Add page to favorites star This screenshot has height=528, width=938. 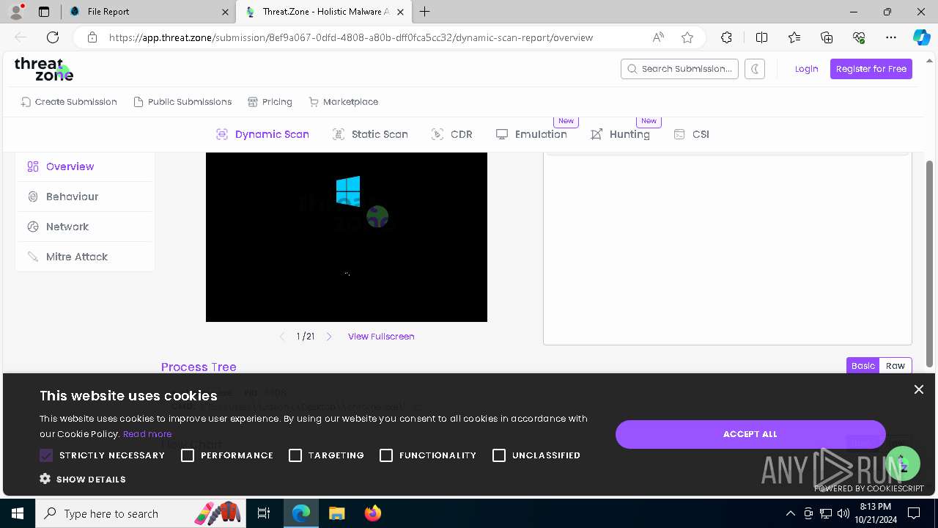tap(687, 37)
